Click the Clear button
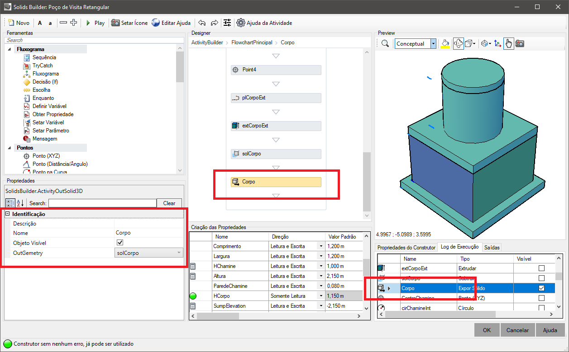This screenshot has width=569, height=352. tap(169, 203)
